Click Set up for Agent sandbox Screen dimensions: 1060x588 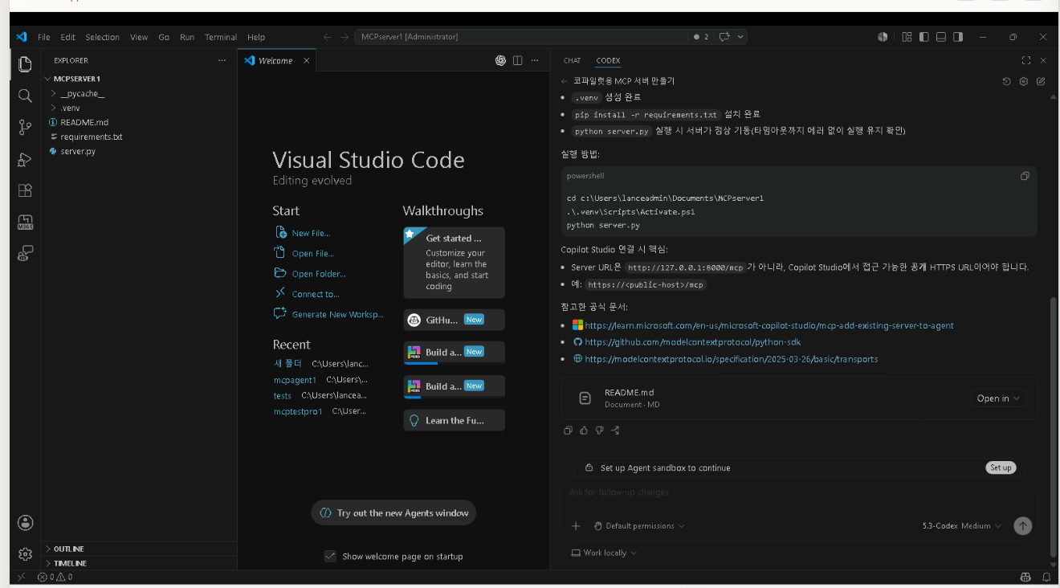point(1001,468)
